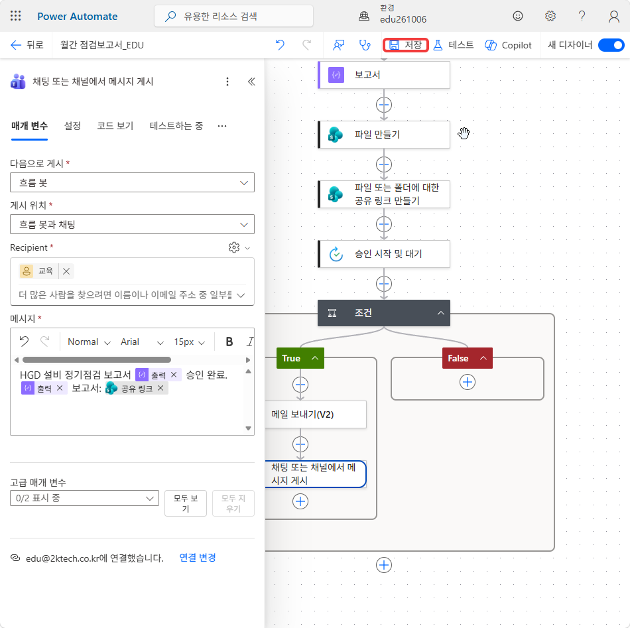Open the settings gear in header
Image resolution: width=630 pixels, height=628 pixels.
click(x=550, y=16)
